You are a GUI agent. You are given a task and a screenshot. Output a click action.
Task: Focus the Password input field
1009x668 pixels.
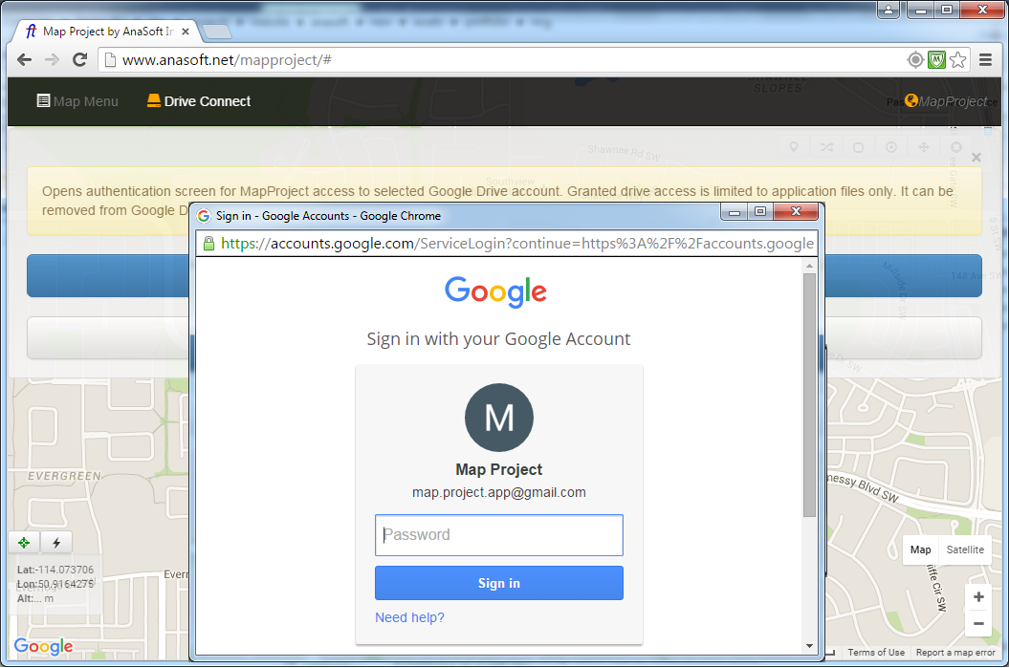click(x=498, y=535)
